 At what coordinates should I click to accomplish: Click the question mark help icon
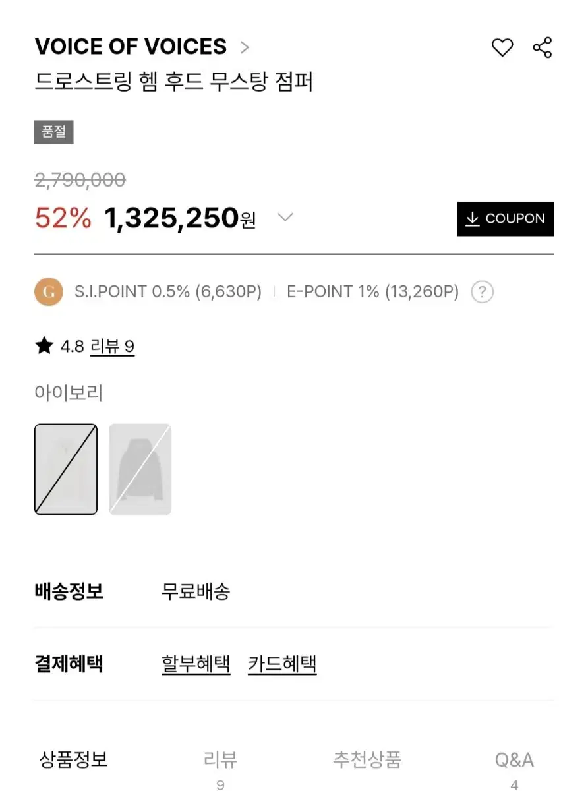482,291
